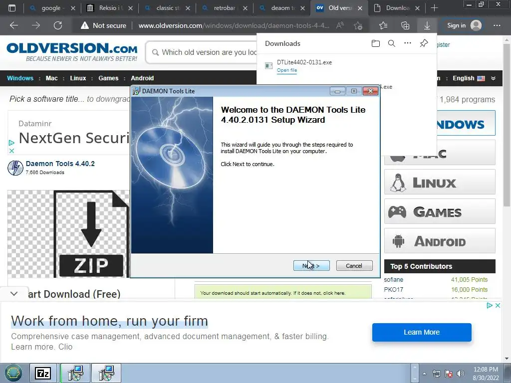511x383 pixels.
Task: Open the downloads folder icon
Action: point(375,43)
